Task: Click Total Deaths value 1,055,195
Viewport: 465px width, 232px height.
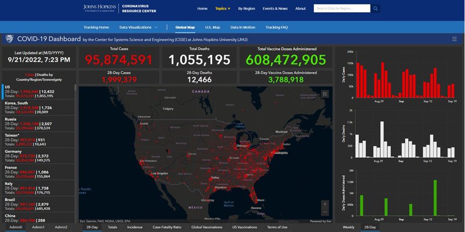Action: point(199,60)
